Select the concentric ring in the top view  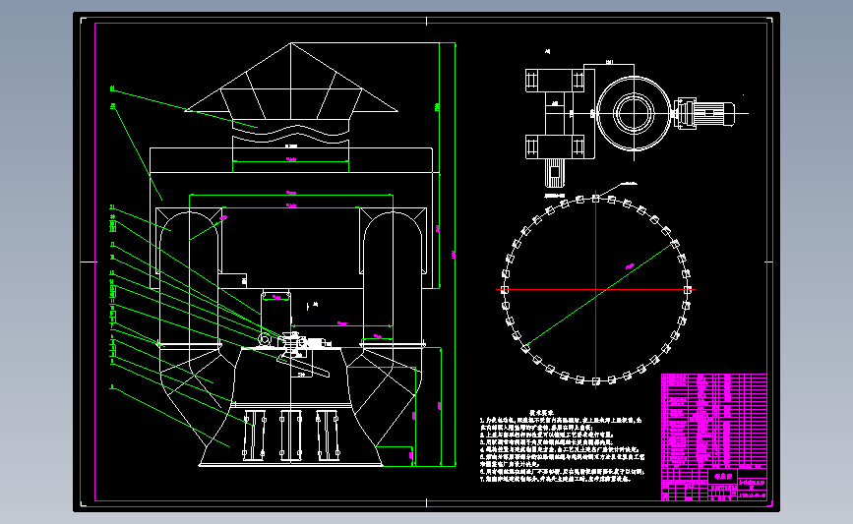[x=634, y=114]
